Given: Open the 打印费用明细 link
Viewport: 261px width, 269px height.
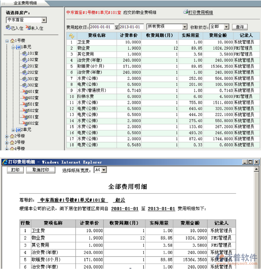Looking at the screenshot, I should [x=200, y=12].
